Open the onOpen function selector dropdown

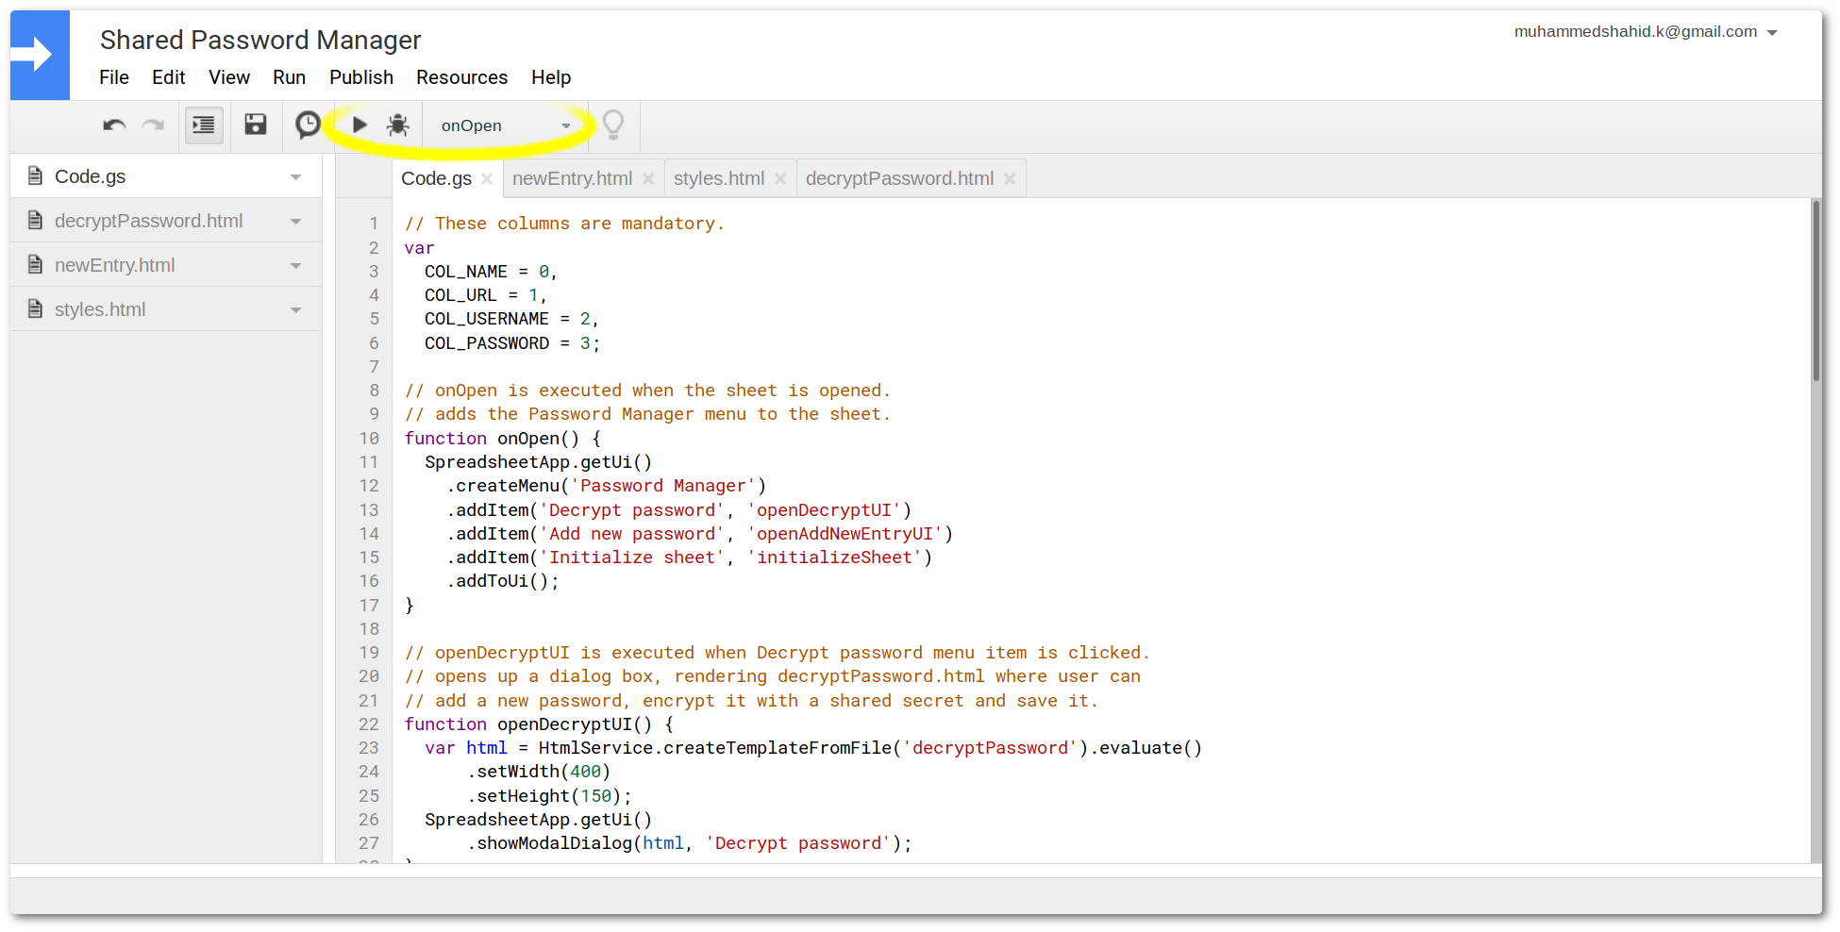(x=506, y=125)
